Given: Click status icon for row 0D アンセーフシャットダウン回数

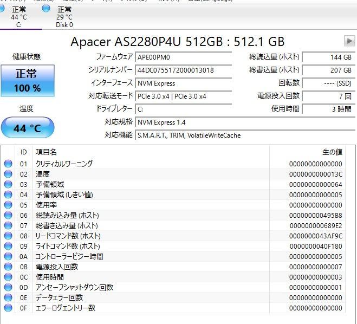Looking at the screenshot, I should click(8, 287).
